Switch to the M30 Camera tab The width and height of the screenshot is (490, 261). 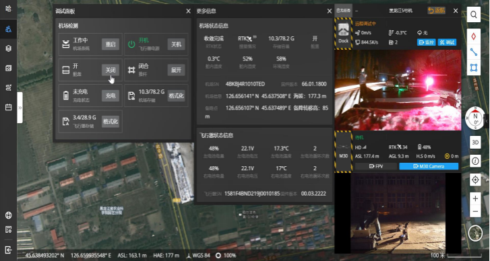[x=429, y=166]
